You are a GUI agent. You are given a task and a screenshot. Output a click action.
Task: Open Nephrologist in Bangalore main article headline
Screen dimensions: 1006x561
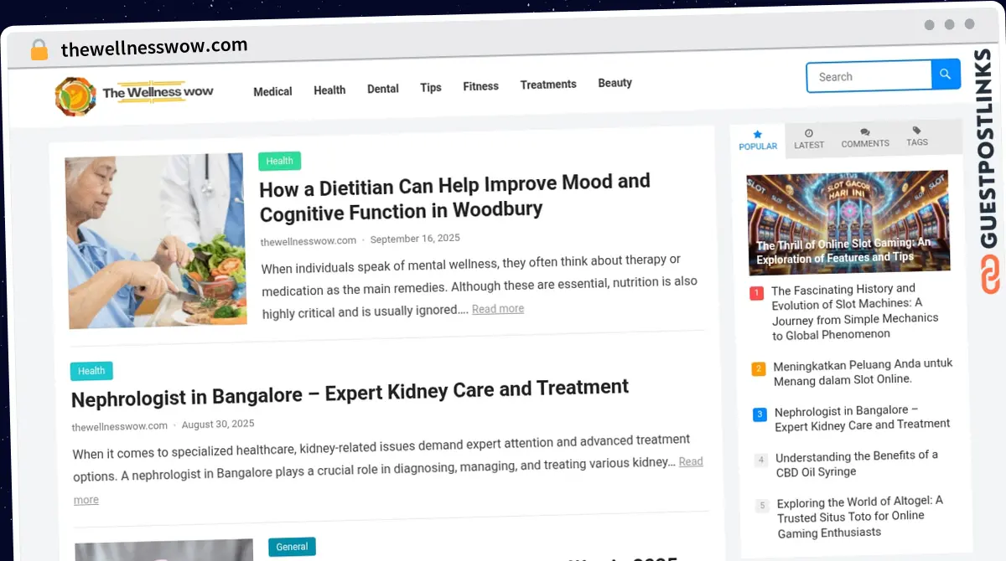pyautogui.click(x=350, y=392)
